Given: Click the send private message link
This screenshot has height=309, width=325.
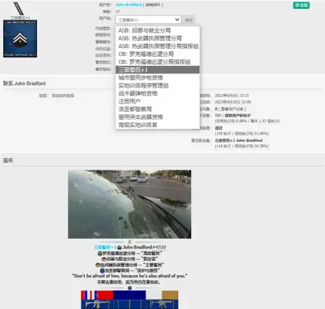Looking at the screenshot, I should pyautogui.click(x=63, y=96).
